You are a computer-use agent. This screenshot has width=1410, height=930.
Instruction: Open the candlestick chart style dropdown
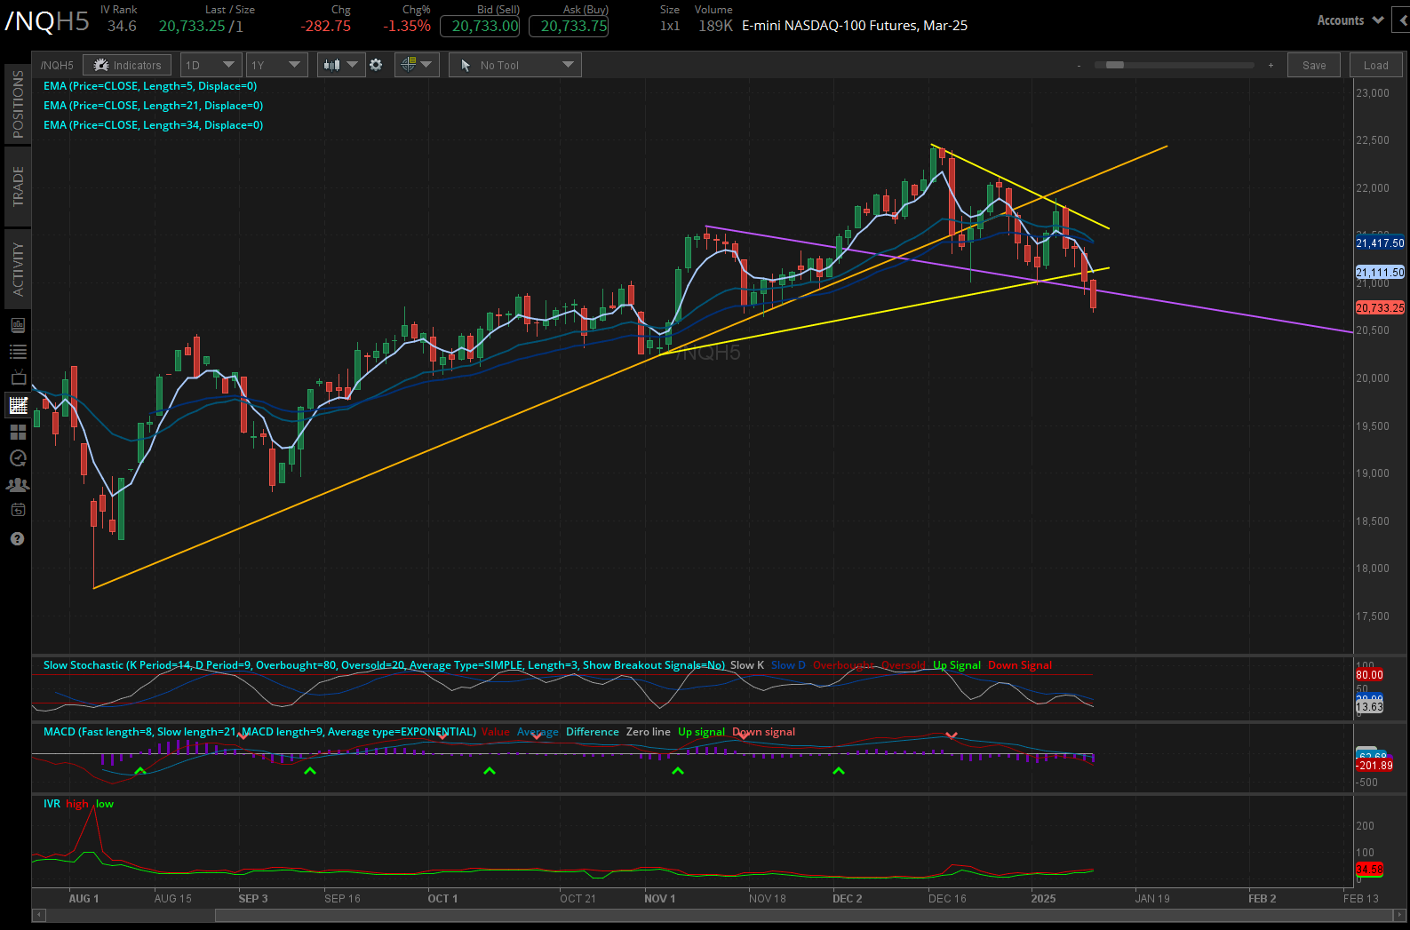pyautogui.click(x=341, y=65)
